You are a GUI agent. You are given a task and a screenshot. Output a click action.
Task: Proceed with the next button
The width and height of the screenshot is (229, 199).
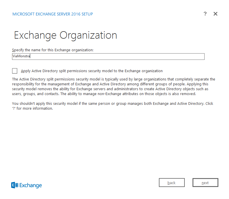coord(205,183)
